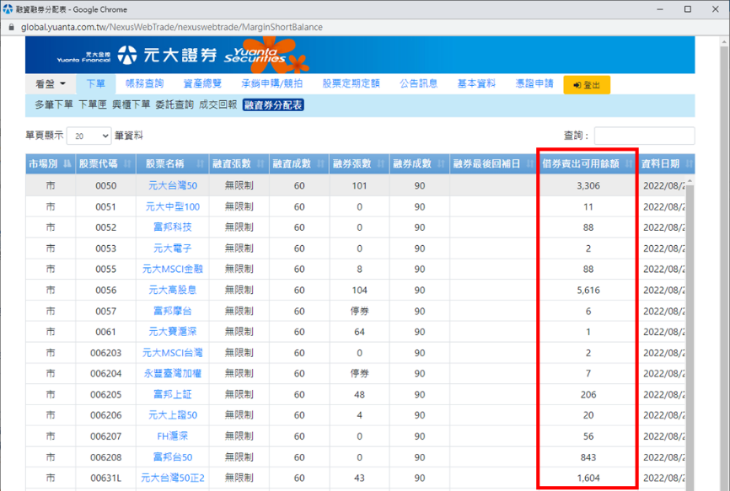Select stock code 0056 cell

pos(105,290)
